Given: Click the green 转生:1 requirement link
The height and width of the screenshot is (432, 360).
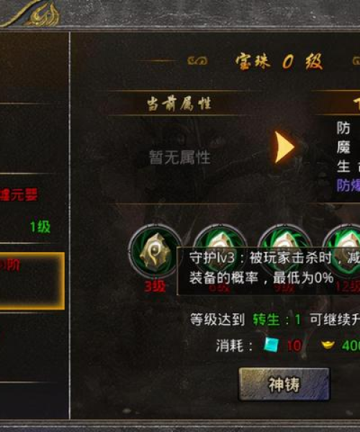Looking at the screenshot, I should 276,320.
